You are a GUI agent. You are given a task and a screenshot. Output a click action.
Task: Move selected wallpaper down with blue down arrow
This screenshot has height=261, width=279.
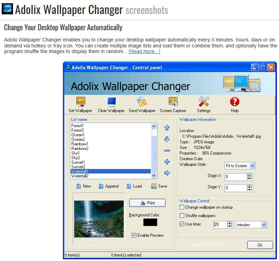[167, 139]
